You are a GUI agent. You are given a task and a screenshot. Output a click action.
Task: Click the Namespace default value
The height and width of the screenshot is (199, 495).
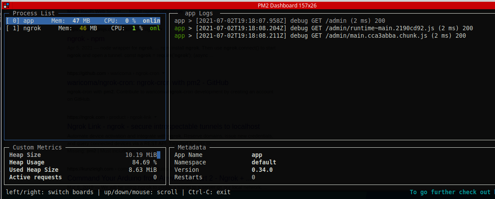(x=264, y=162)
